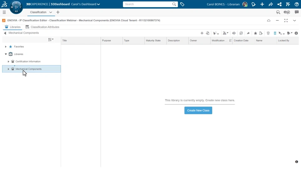This screenshot has width=301, height=169.
Task: Open the hamburger side menu
Action: click(x=4, y=12)
